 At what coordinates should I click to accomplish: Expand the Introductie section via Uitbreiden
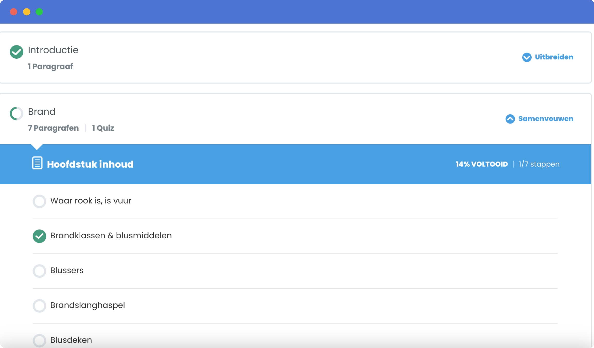pos(554,57)
